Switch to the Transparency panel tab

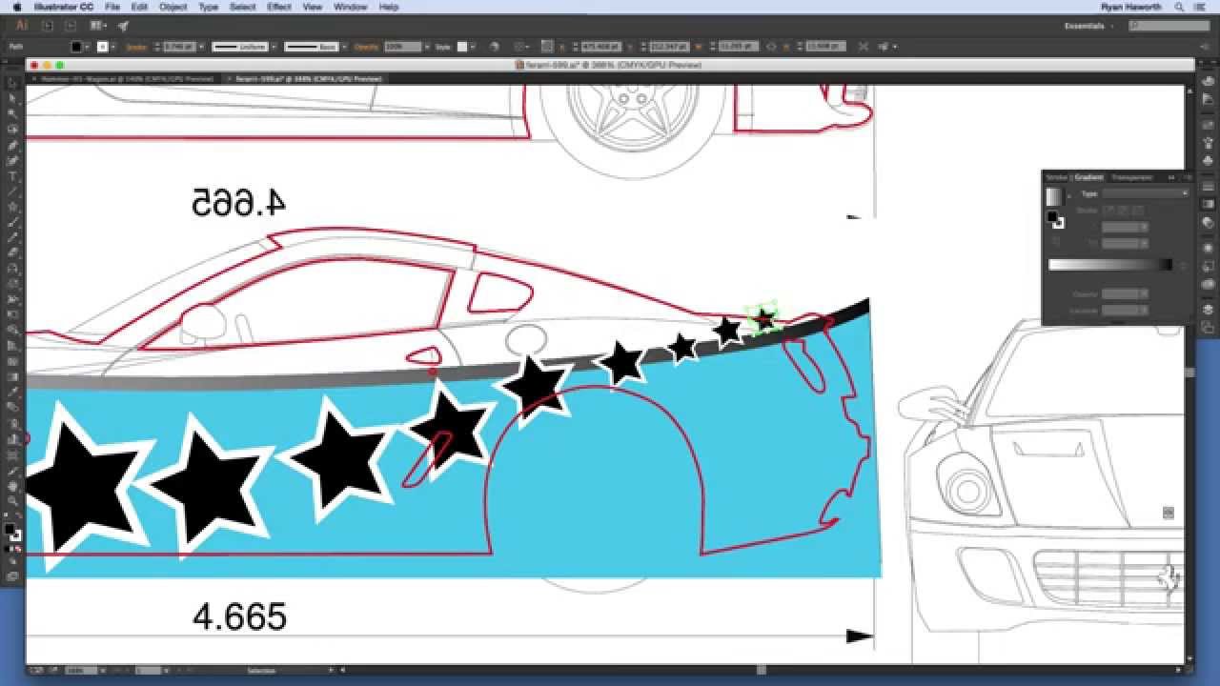(1131, 177)
